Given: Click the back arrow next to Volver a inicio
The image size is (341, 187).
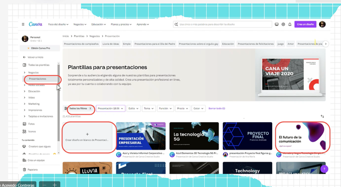Looking at the screenshot, I should coord(24,57).
